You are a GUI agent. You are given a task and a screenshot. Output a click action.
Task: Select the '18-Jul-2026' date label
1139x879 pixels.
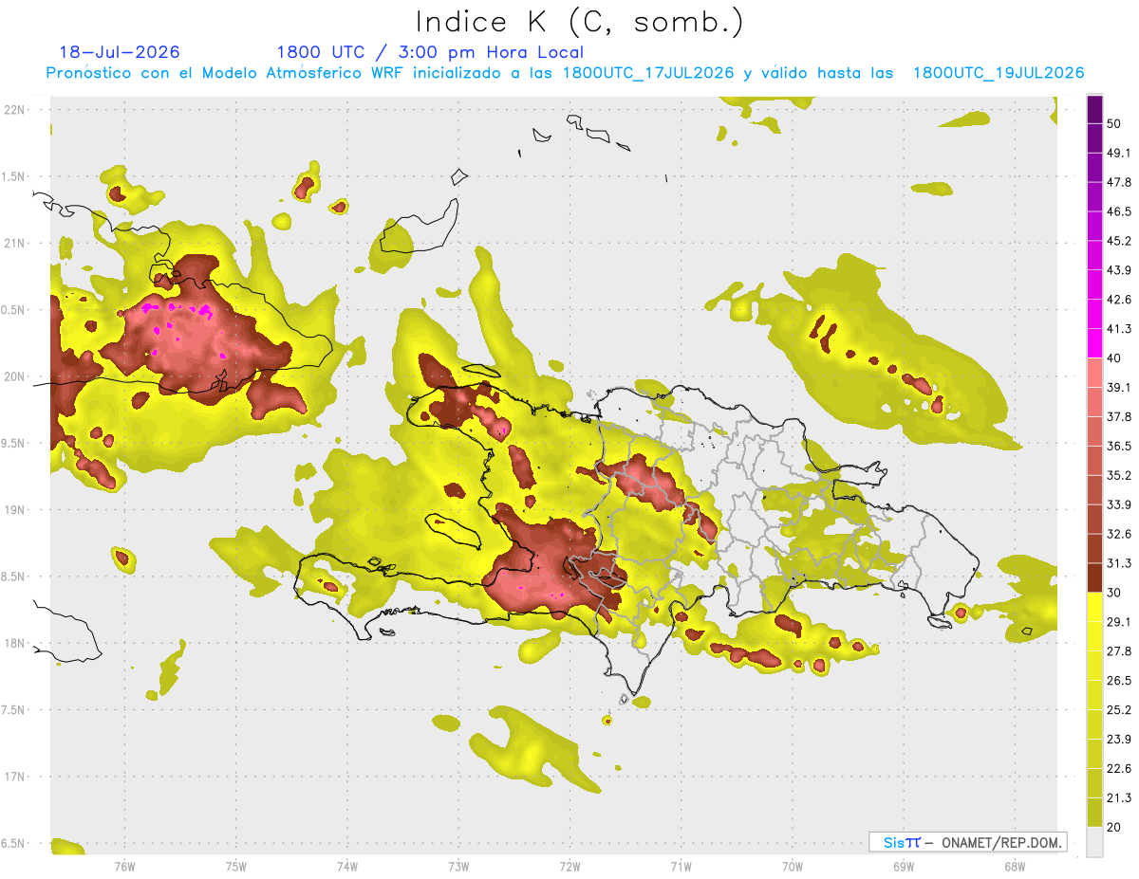pyautogui.click(x=120, y=52)
